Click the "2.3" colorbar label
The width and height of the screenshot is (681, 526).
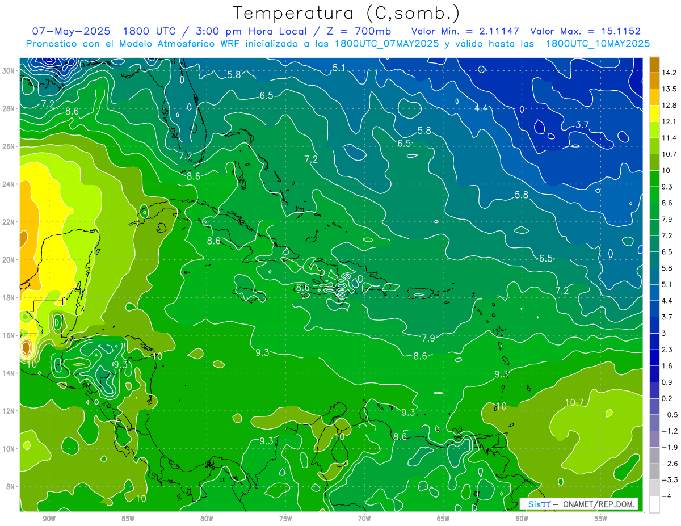point(667,350)
